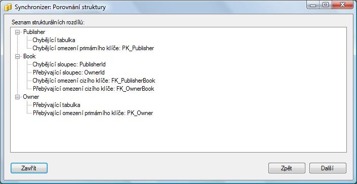Minimize the Synchronizer window
The image size is (357, 184).
tap(314, 5)
